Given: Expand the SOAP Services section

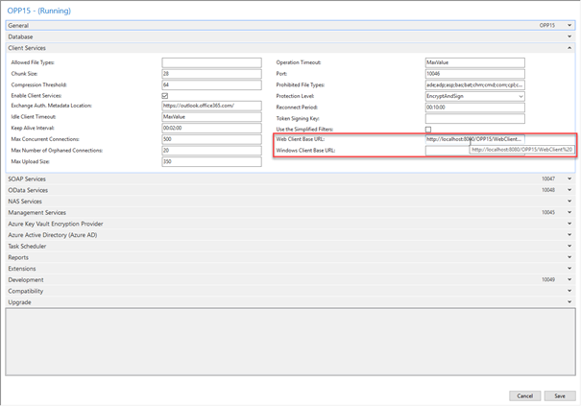Looking at the screenshot, I should click(x=569, y=179).
